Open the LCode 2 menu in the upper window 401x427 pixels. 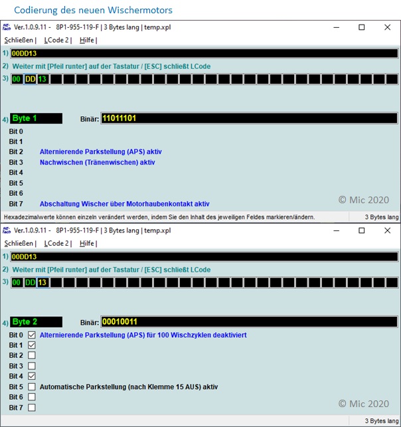pyautogui.click(x=56, y=40)
